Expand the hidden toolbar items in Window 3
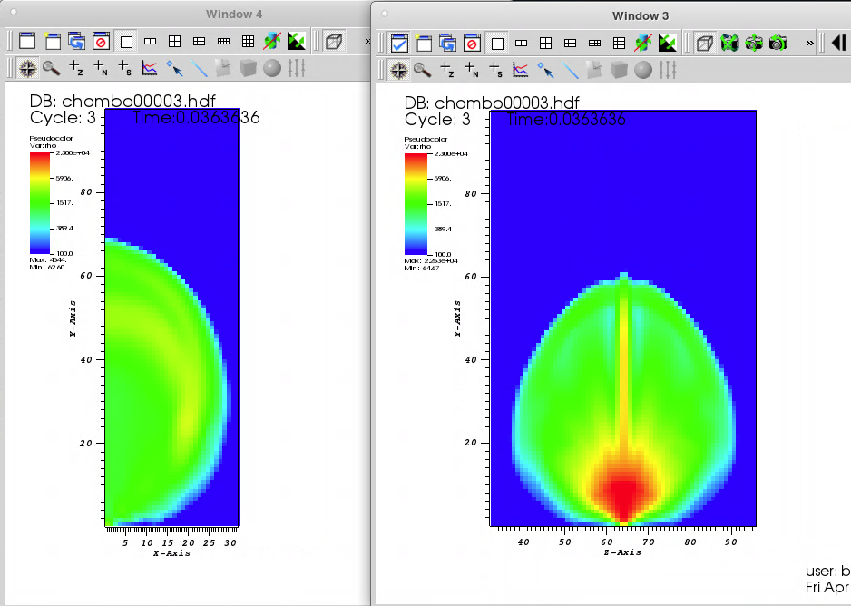The image size is (851, 606). click(x=810, y=44)
